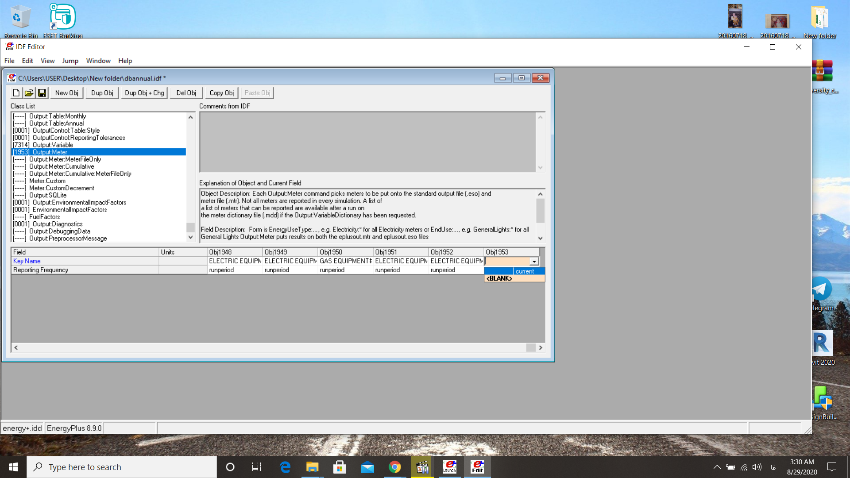Open Microsoft Edge from the taskbar
The width and height of the screenshot is (850, 478).
285,467
